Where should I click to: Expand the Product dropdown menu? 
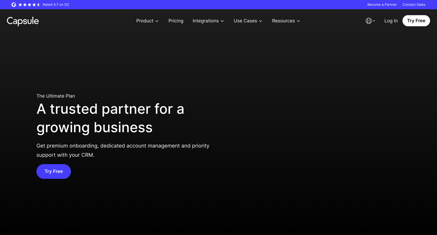tap(147, 21)
